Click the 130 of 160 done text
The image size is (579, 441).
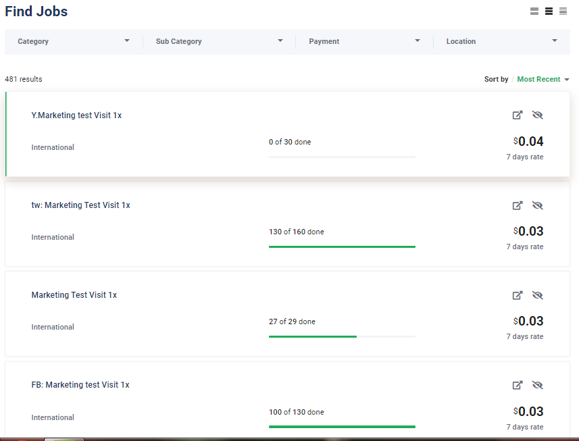[296, 232]
